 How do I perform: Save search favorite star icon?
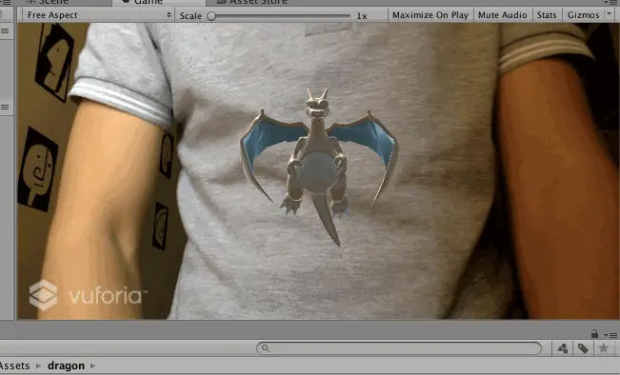(604, 348)
